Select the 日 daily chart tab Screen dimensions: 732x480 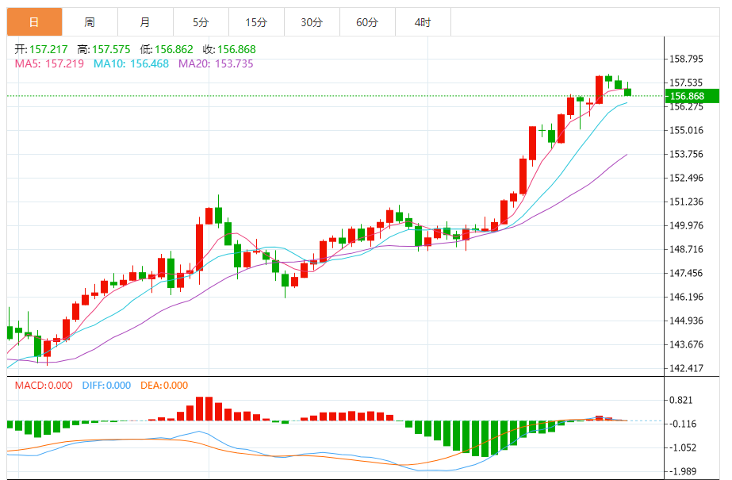point(35,22)
